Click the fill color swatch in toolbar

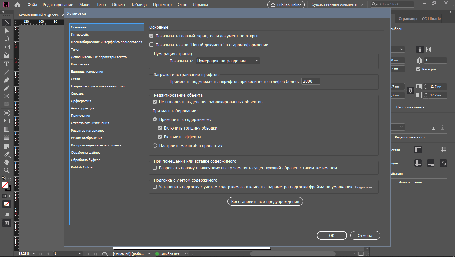pyautogui.click(x=5, y=185)
